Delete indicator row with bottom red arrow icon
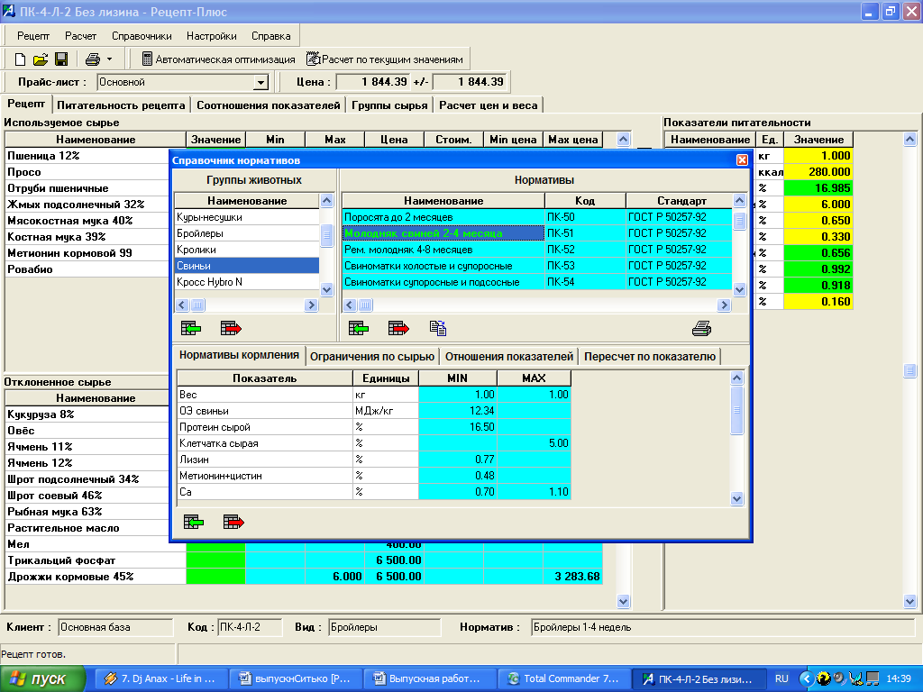Screen dimensions: 923x692 tap(233, 522)
